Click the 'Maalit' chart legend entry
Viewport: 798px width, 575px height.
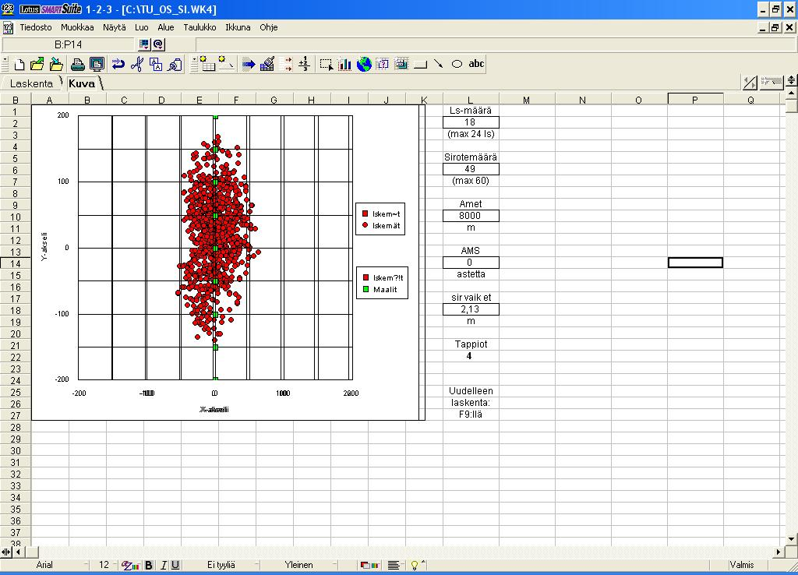click(x=380, y=290)
